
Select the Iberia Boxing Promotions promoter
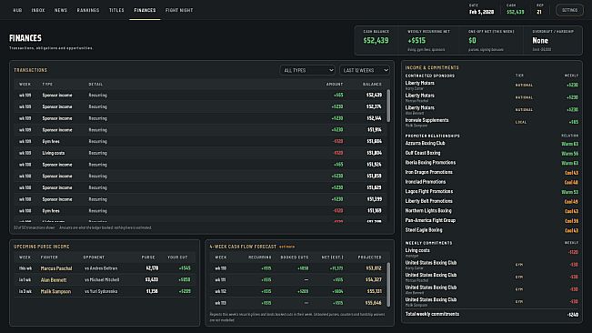click(492, 163)
